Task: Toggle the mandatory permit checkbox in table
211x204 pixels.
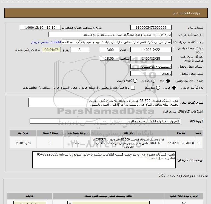Action: pyautogui.click(x=184, y=203)
